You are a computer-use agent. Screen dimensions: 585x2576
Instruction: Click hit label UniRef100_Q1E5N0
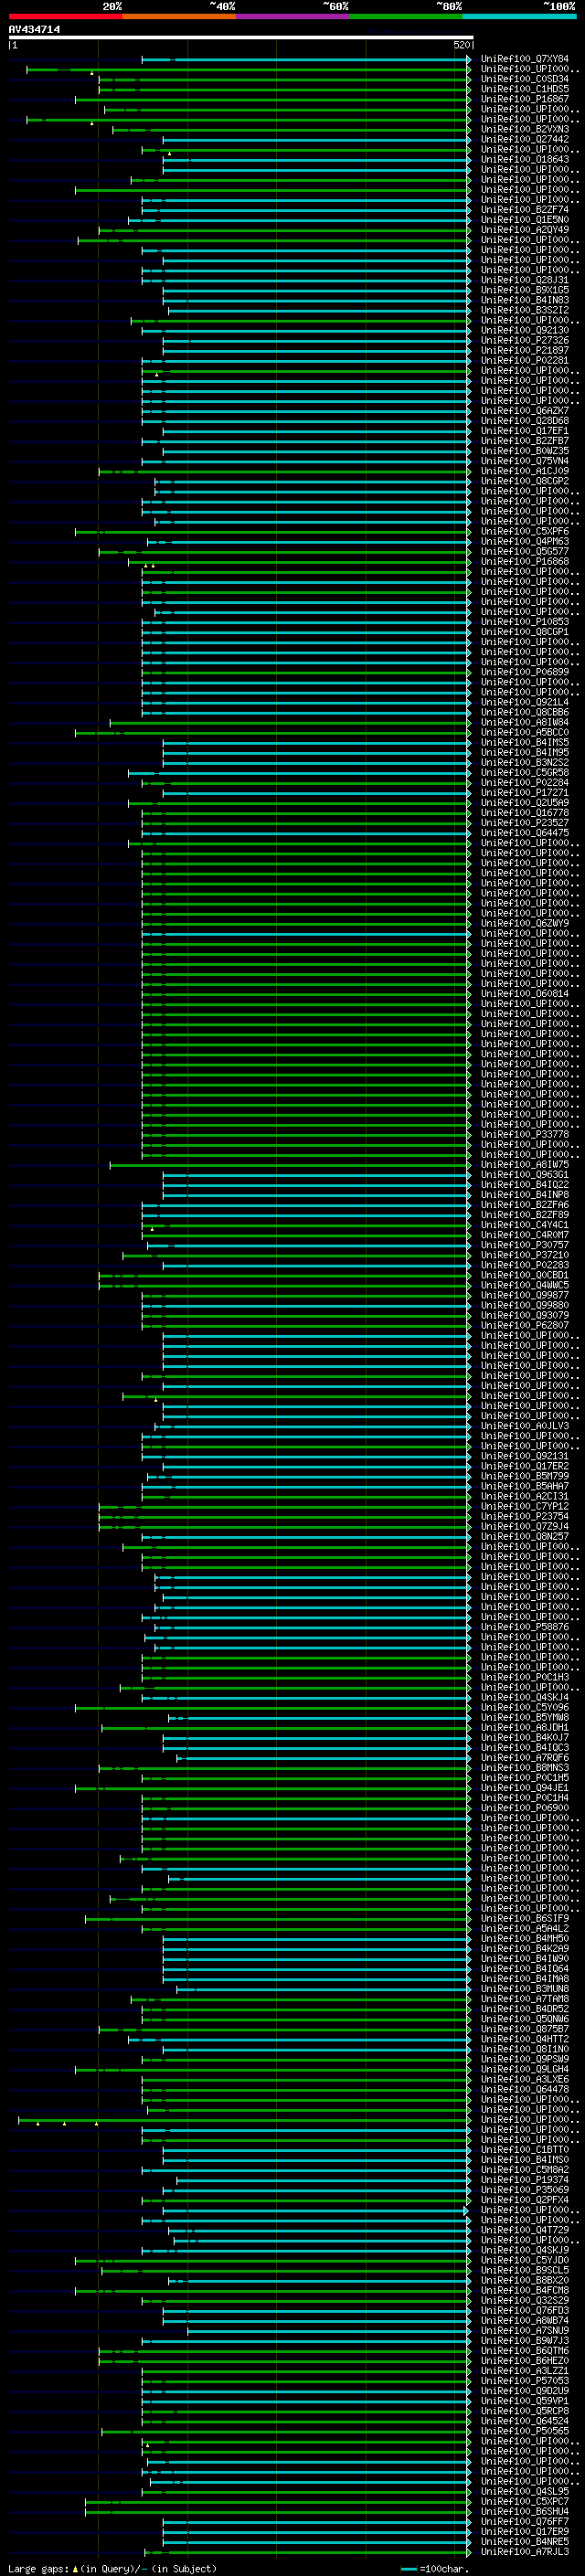[x=525, y=220]
